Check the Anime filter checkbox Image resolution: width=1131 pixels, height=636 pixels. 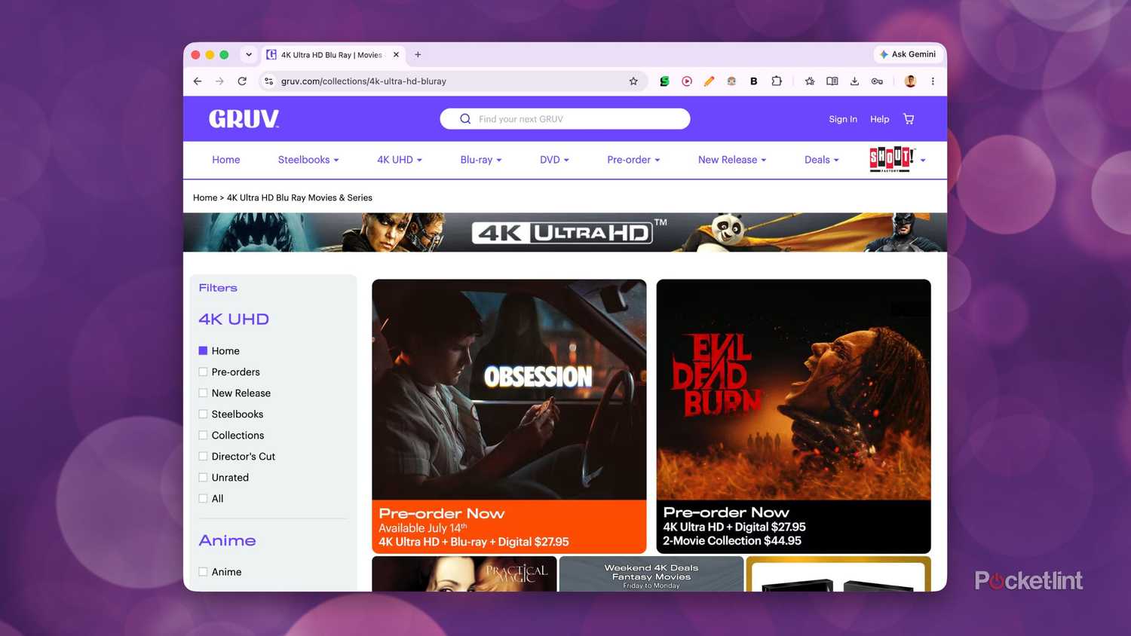203,571
